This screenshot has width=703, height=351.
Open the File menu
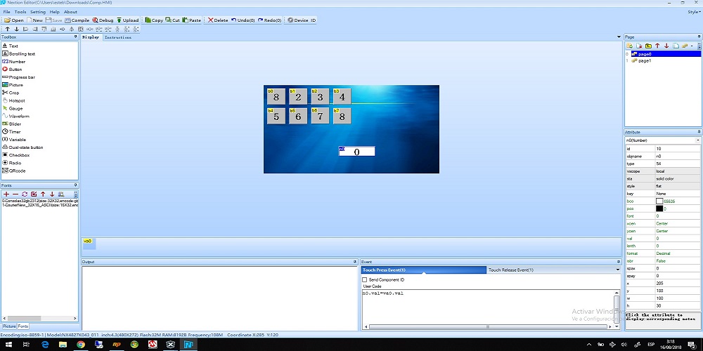click(7, 12)
